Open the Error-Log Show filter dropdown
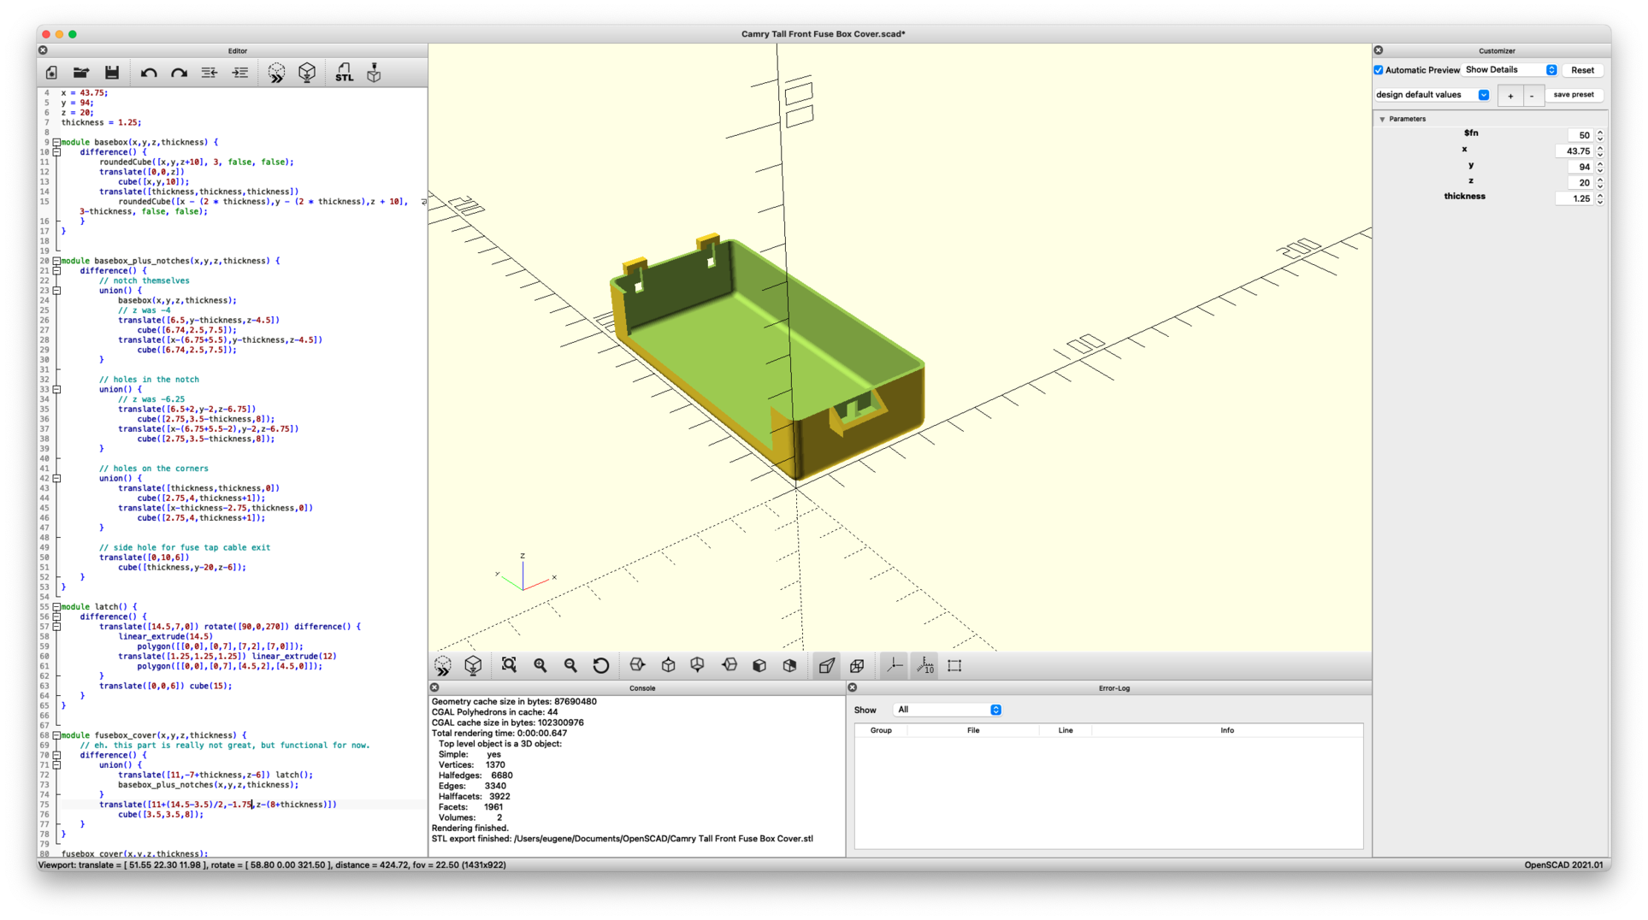This screenshot has height=920, width=1648. (947, 710)
